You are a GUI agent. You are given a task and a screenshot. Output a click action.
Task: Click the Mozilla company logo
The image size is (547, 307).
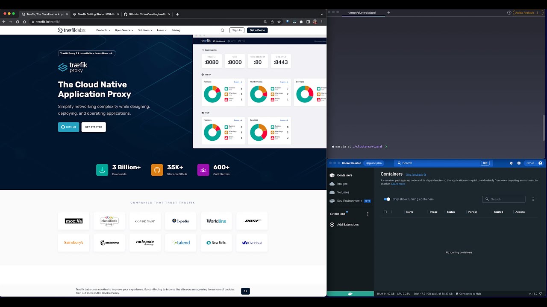coord(74,221)
